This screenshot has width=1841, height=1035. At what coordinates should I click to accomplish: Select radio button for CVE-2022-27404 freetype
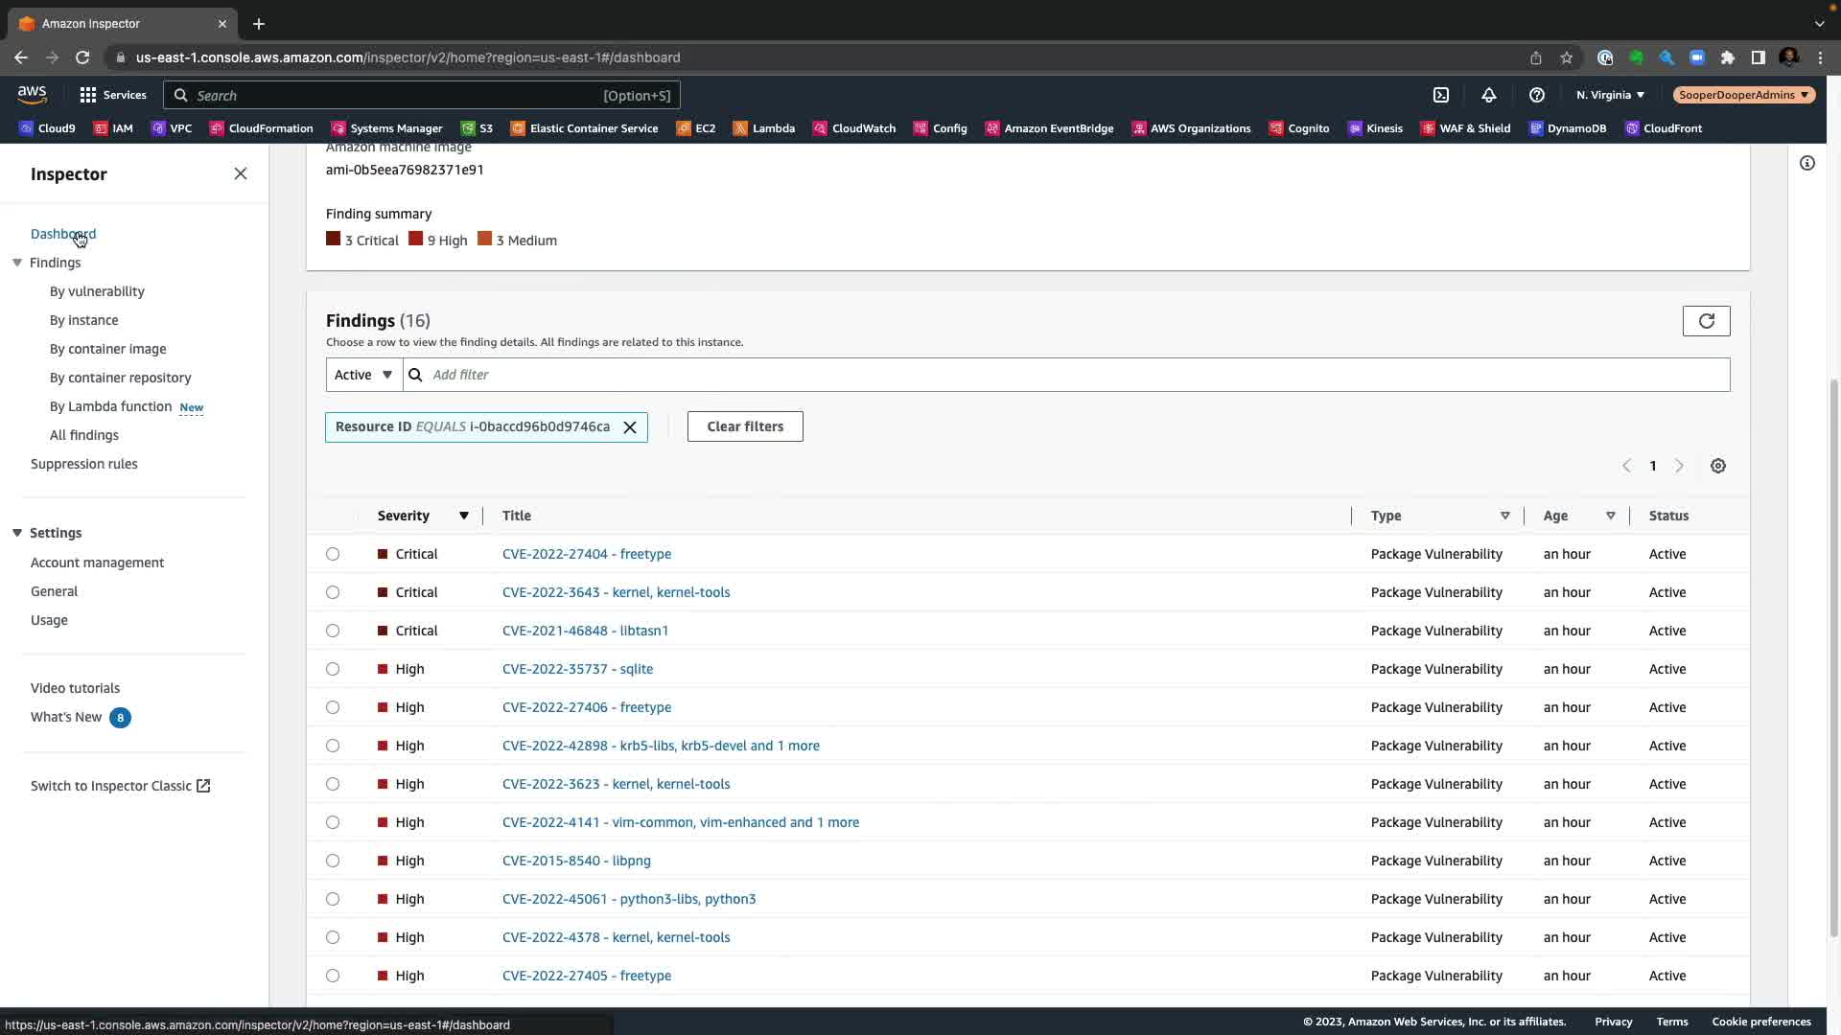click(333, 554)
